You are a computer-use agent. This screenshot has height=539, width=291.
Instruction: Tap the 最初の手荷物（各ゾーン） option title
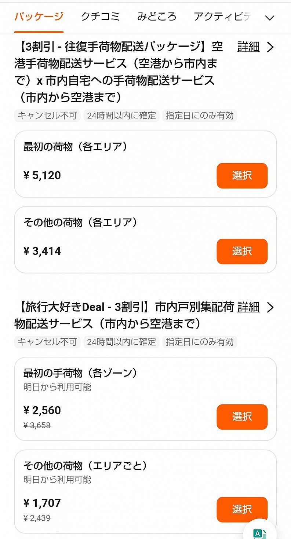[81, 373]
